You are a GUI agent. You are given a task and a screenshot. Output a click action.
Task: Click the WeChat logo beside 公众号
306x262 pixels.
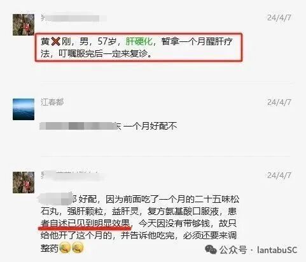point(211,250)
